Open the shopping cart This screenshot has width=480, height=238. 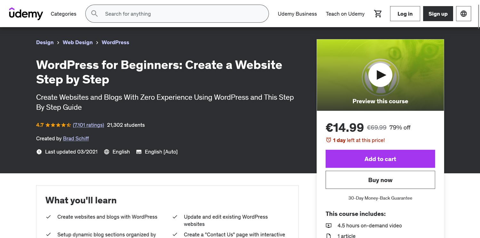pyautogui.click(x=378, y=14)
